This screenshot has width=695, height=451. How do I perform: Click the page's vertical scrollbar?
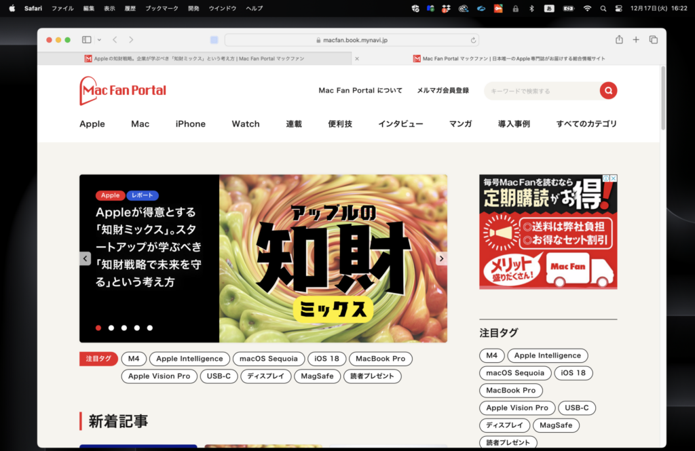pyautogui.click(x=663, y=98)
